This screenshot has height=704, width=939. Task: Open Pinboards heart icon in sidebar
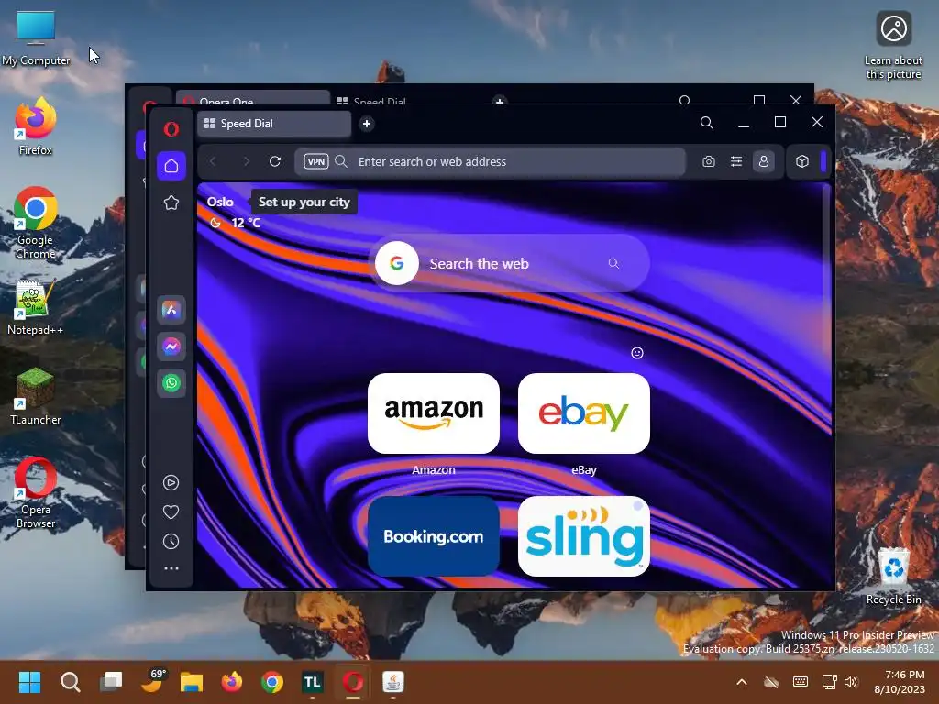tap(171, 511)
